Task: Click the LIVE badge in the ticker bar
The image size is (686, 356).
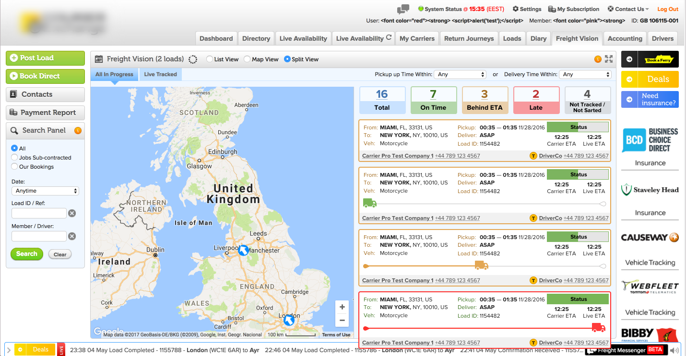Action: [x=60, y=350]
